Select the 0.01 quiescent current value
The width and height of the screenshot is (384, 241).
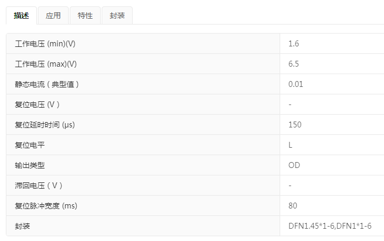click(296, 84)
